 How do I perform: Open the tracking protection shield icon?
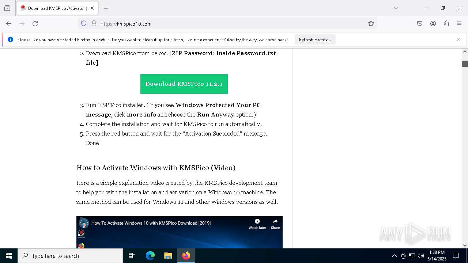pyautogui.click(x=84, y=24)
